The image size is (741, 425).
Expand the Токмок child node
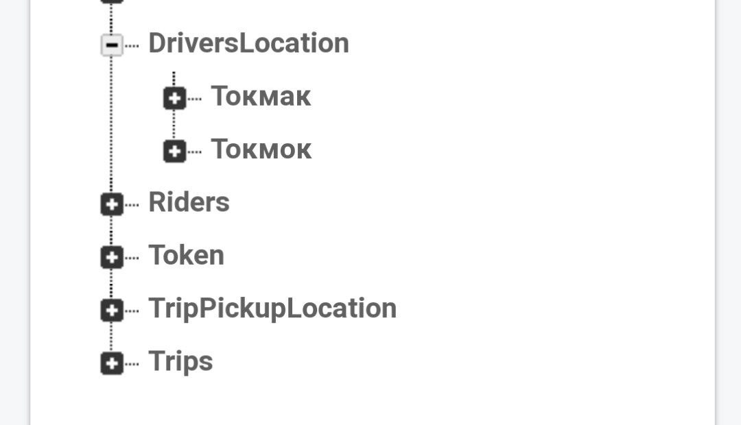pyautogui.click(x=174, y=151)
